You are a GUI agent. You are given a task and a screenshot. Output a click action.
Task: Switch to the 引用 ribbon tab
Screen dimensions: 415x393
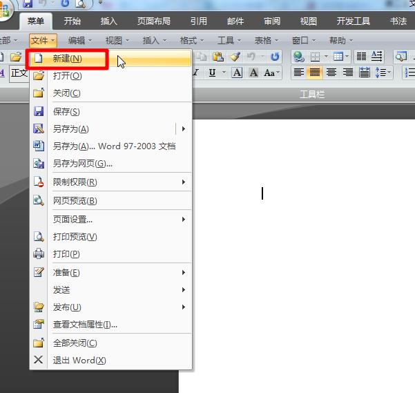(198, 21)
